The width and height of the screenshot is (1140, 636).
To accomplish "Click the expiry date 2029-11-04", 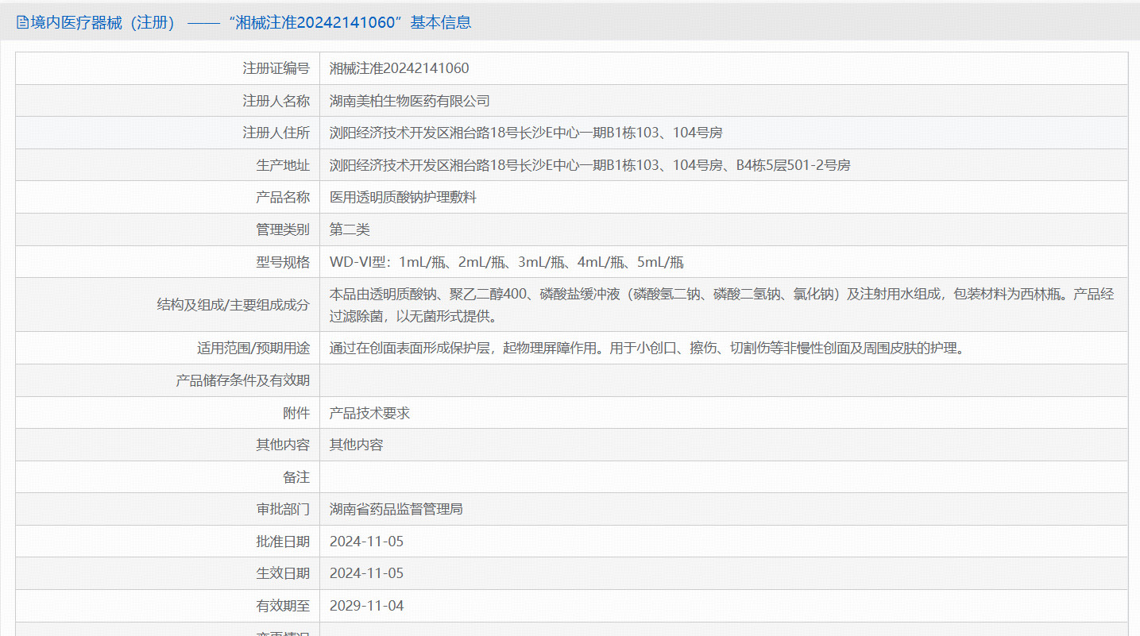I will [367, 605].
